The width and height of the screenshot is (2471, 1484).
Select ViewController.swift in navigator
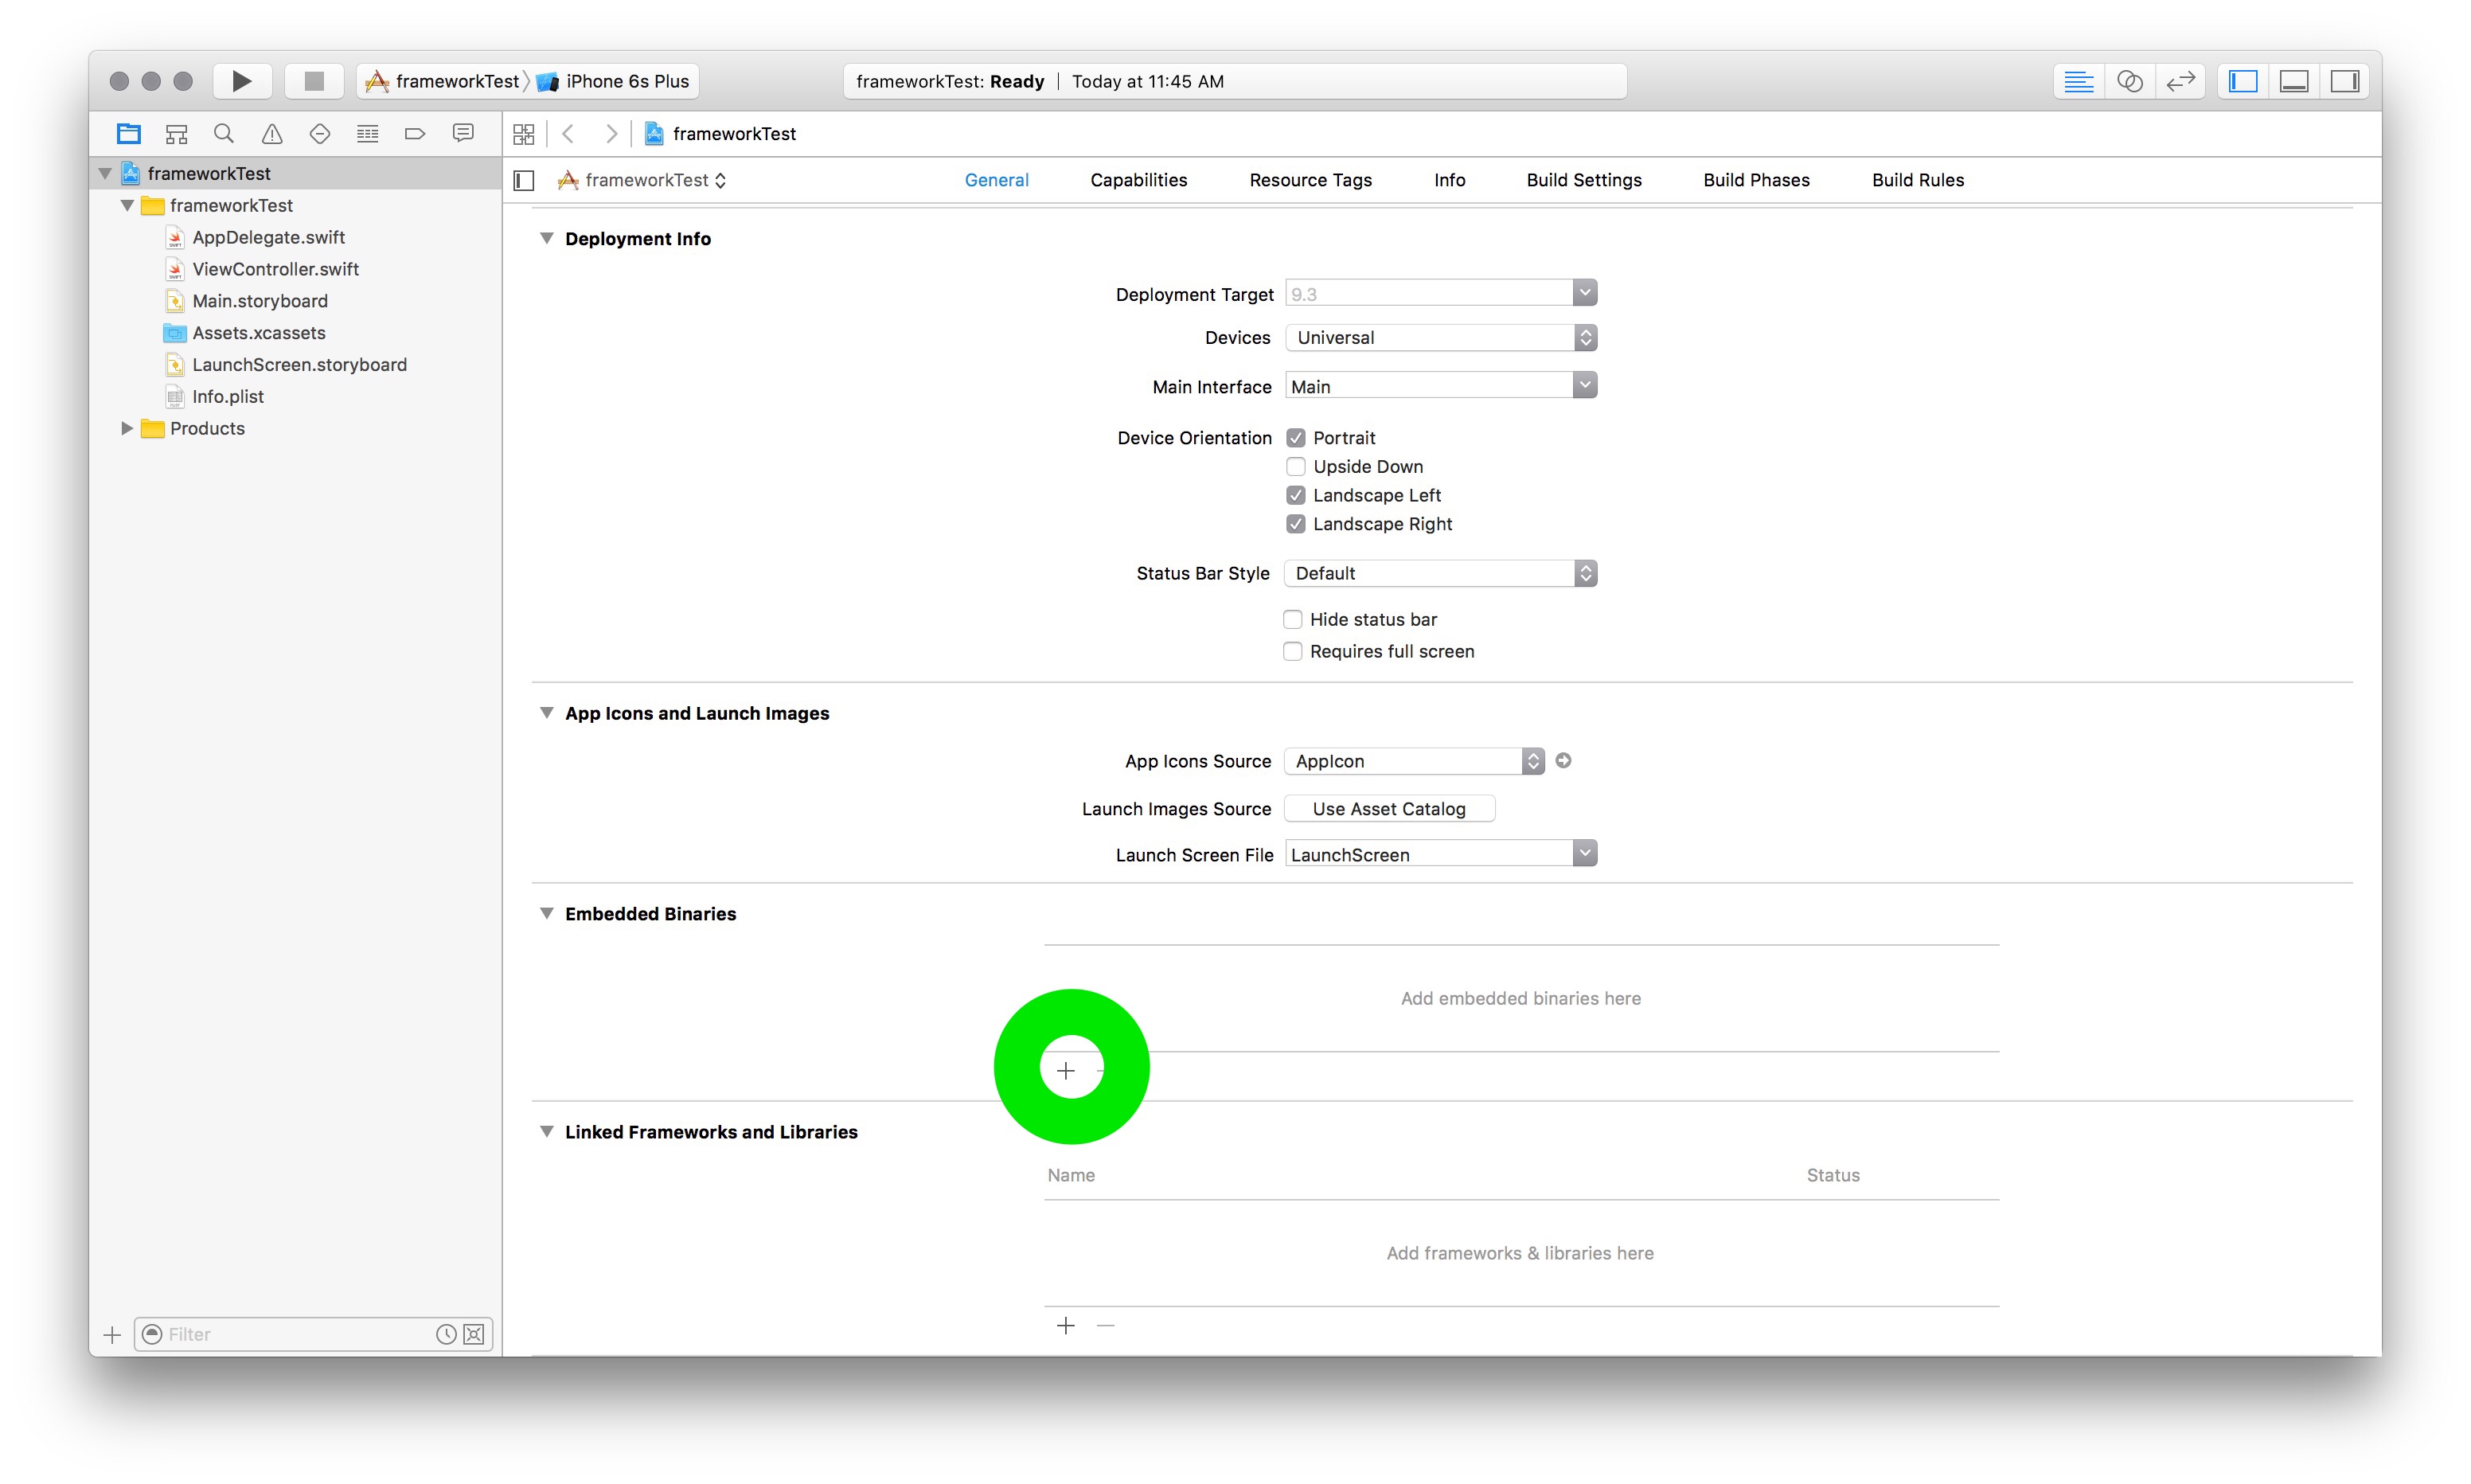point(275,269)
